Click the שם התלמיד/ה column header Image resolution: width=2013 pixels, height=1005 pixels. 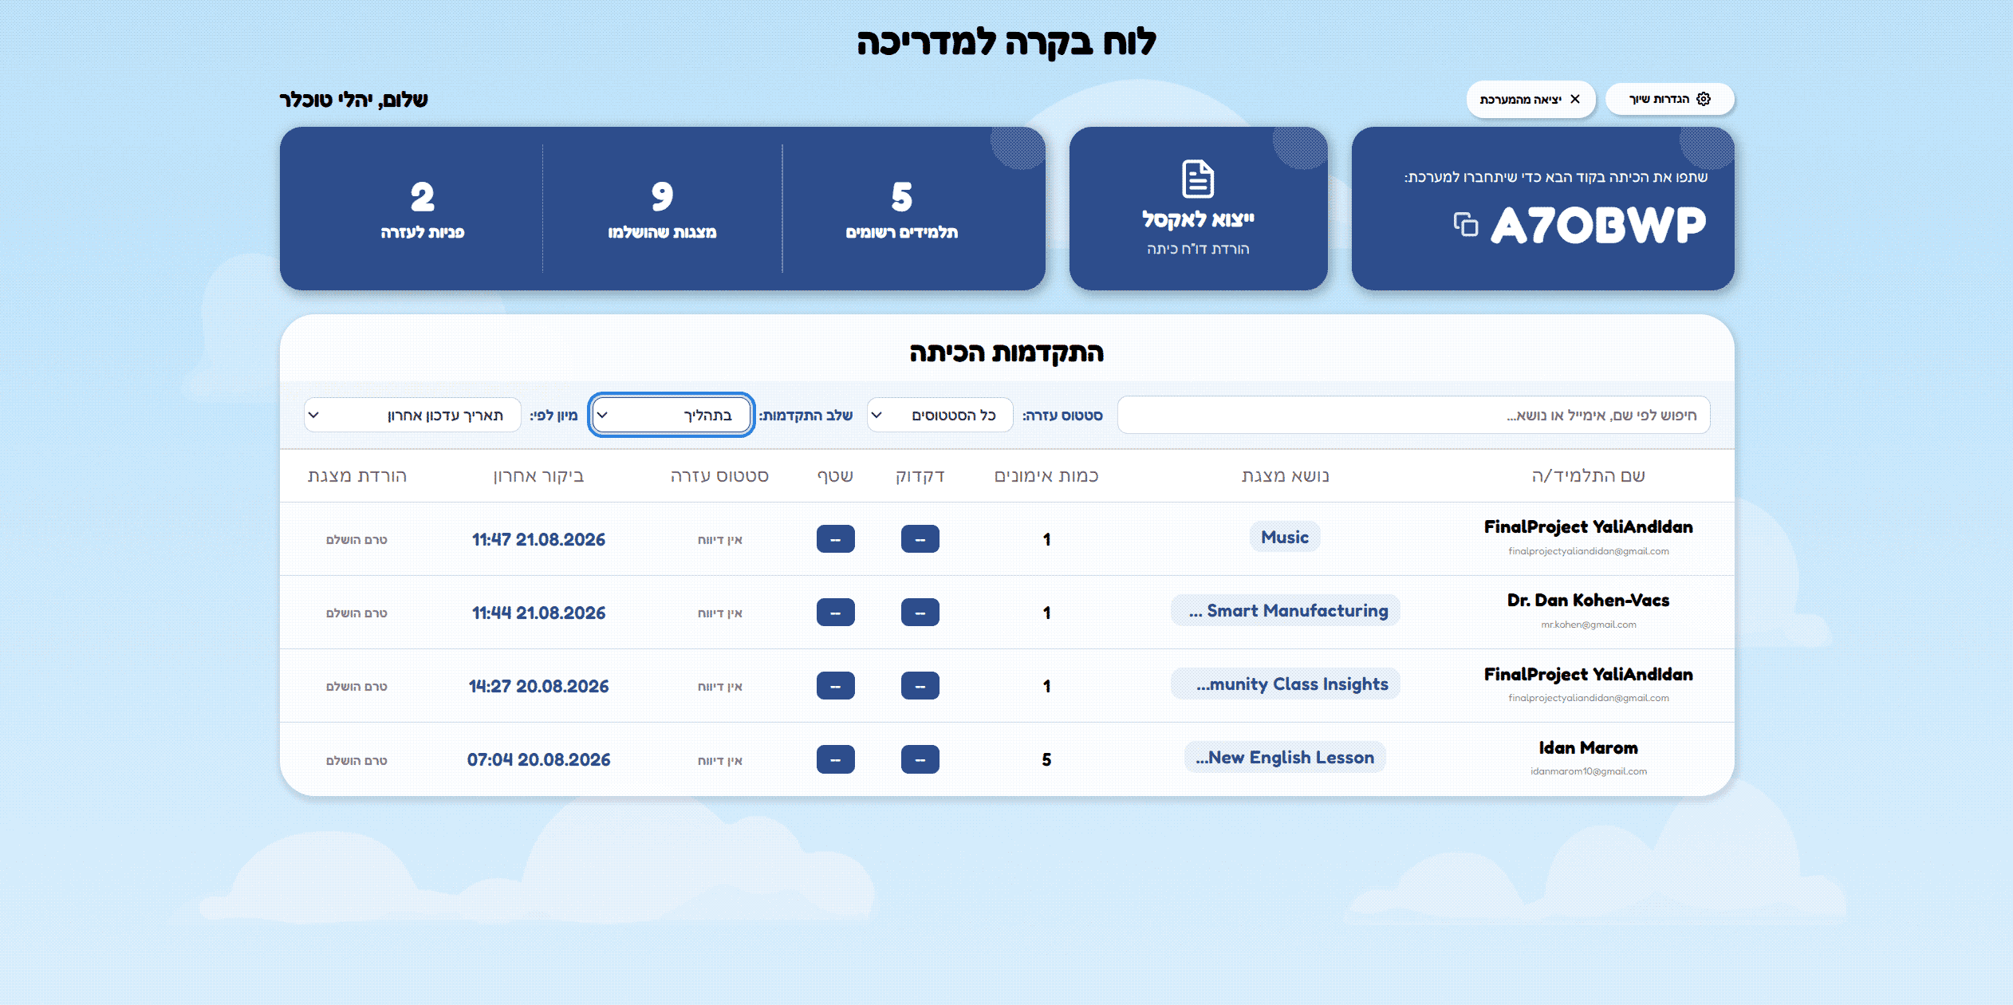click(1588, 476)
